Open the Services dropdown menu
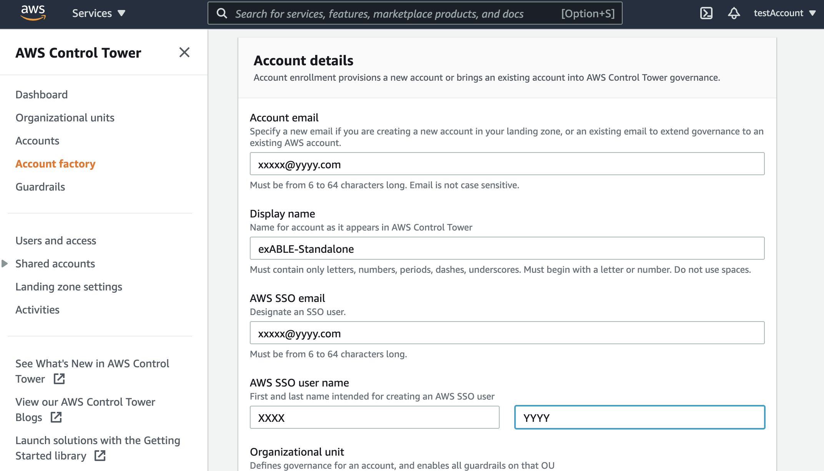The height and width of the screenshot is (471, 824). (99, 13)
